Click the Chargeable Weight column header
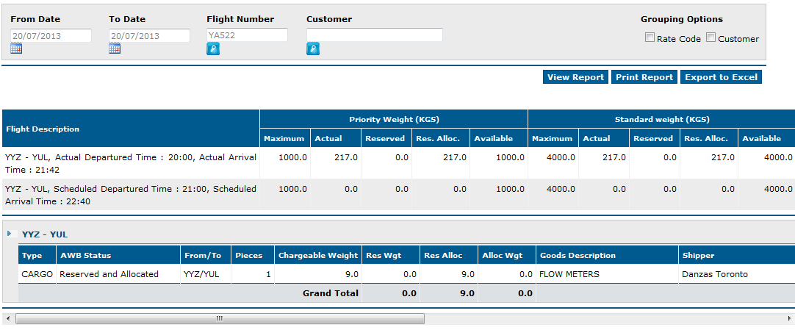The height and width of the screenshot is (330, 795). (x=318, y=256)
